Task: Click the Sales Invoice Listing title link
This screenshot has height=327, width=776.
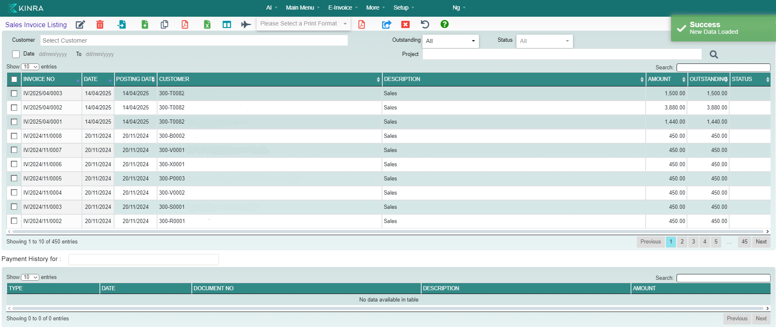Action: pos(36,25)
